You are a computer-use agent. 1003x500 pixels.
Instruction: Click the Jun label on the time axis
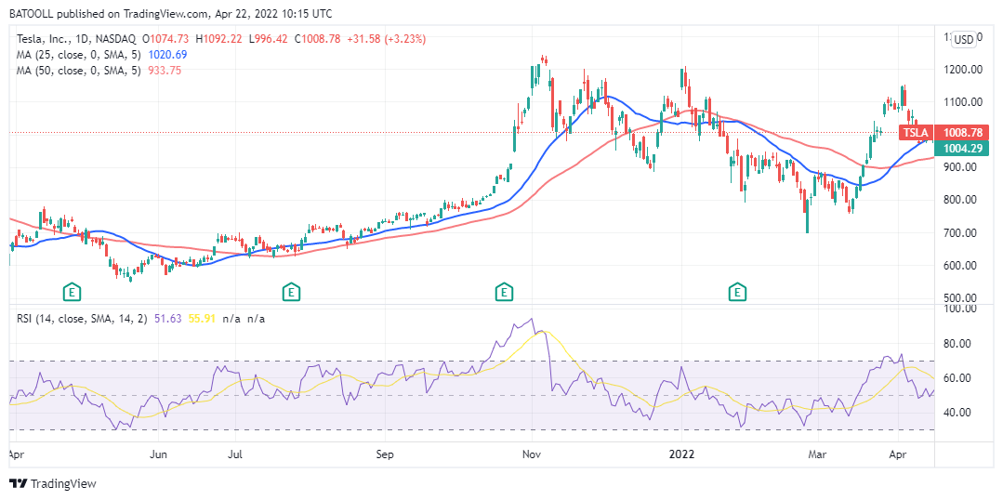click(x=158, y=455)
